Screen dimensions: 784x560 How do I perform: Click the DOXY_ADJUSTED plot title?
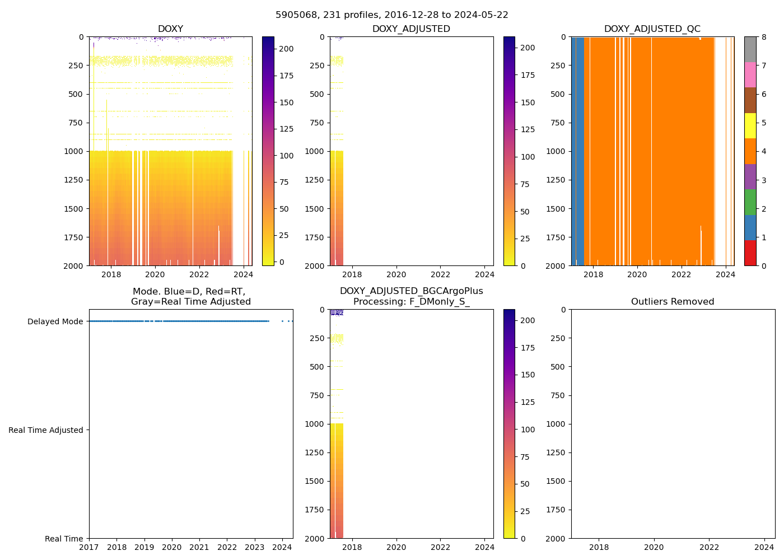tap(411, 29)
